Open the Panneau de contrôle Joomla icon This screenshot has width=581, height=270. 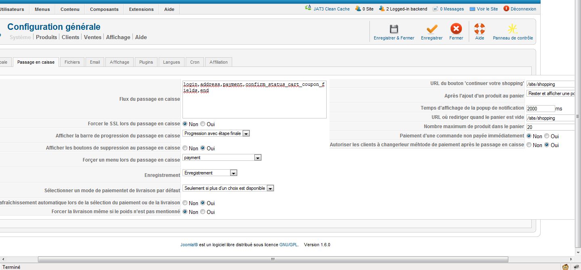point(513,29)
